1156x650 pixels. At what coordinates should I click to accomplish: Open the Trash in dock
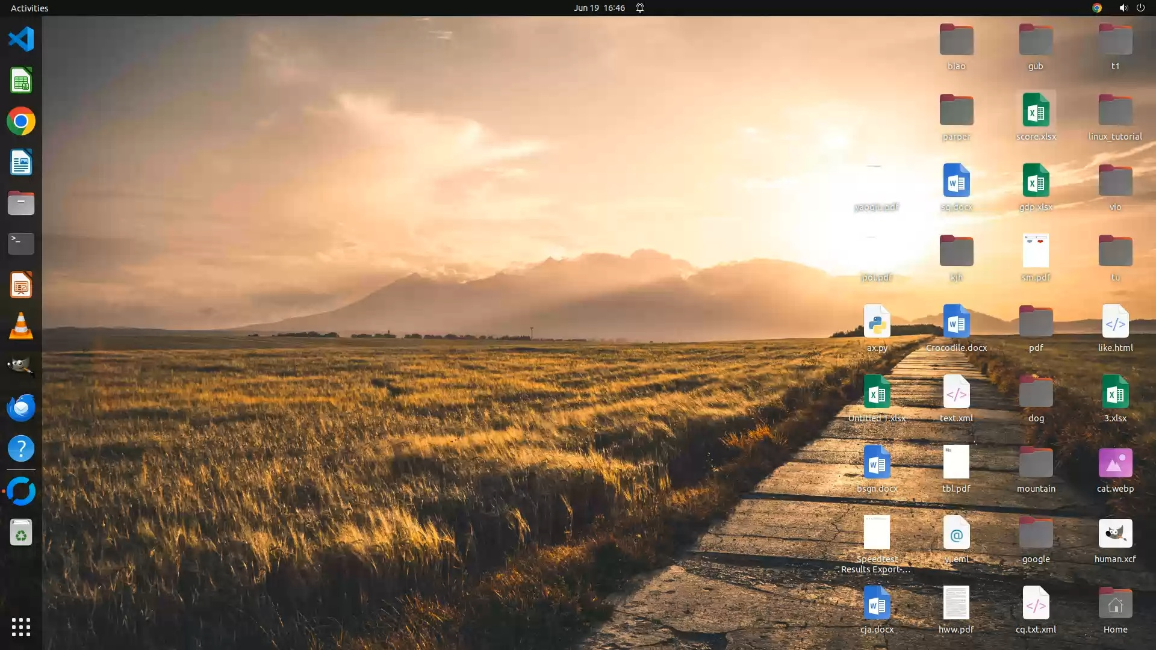coord(21,533)
